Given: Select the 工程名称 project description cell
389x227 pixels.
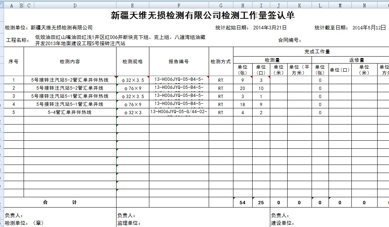Looking at the screenshot, I should 120,40.
